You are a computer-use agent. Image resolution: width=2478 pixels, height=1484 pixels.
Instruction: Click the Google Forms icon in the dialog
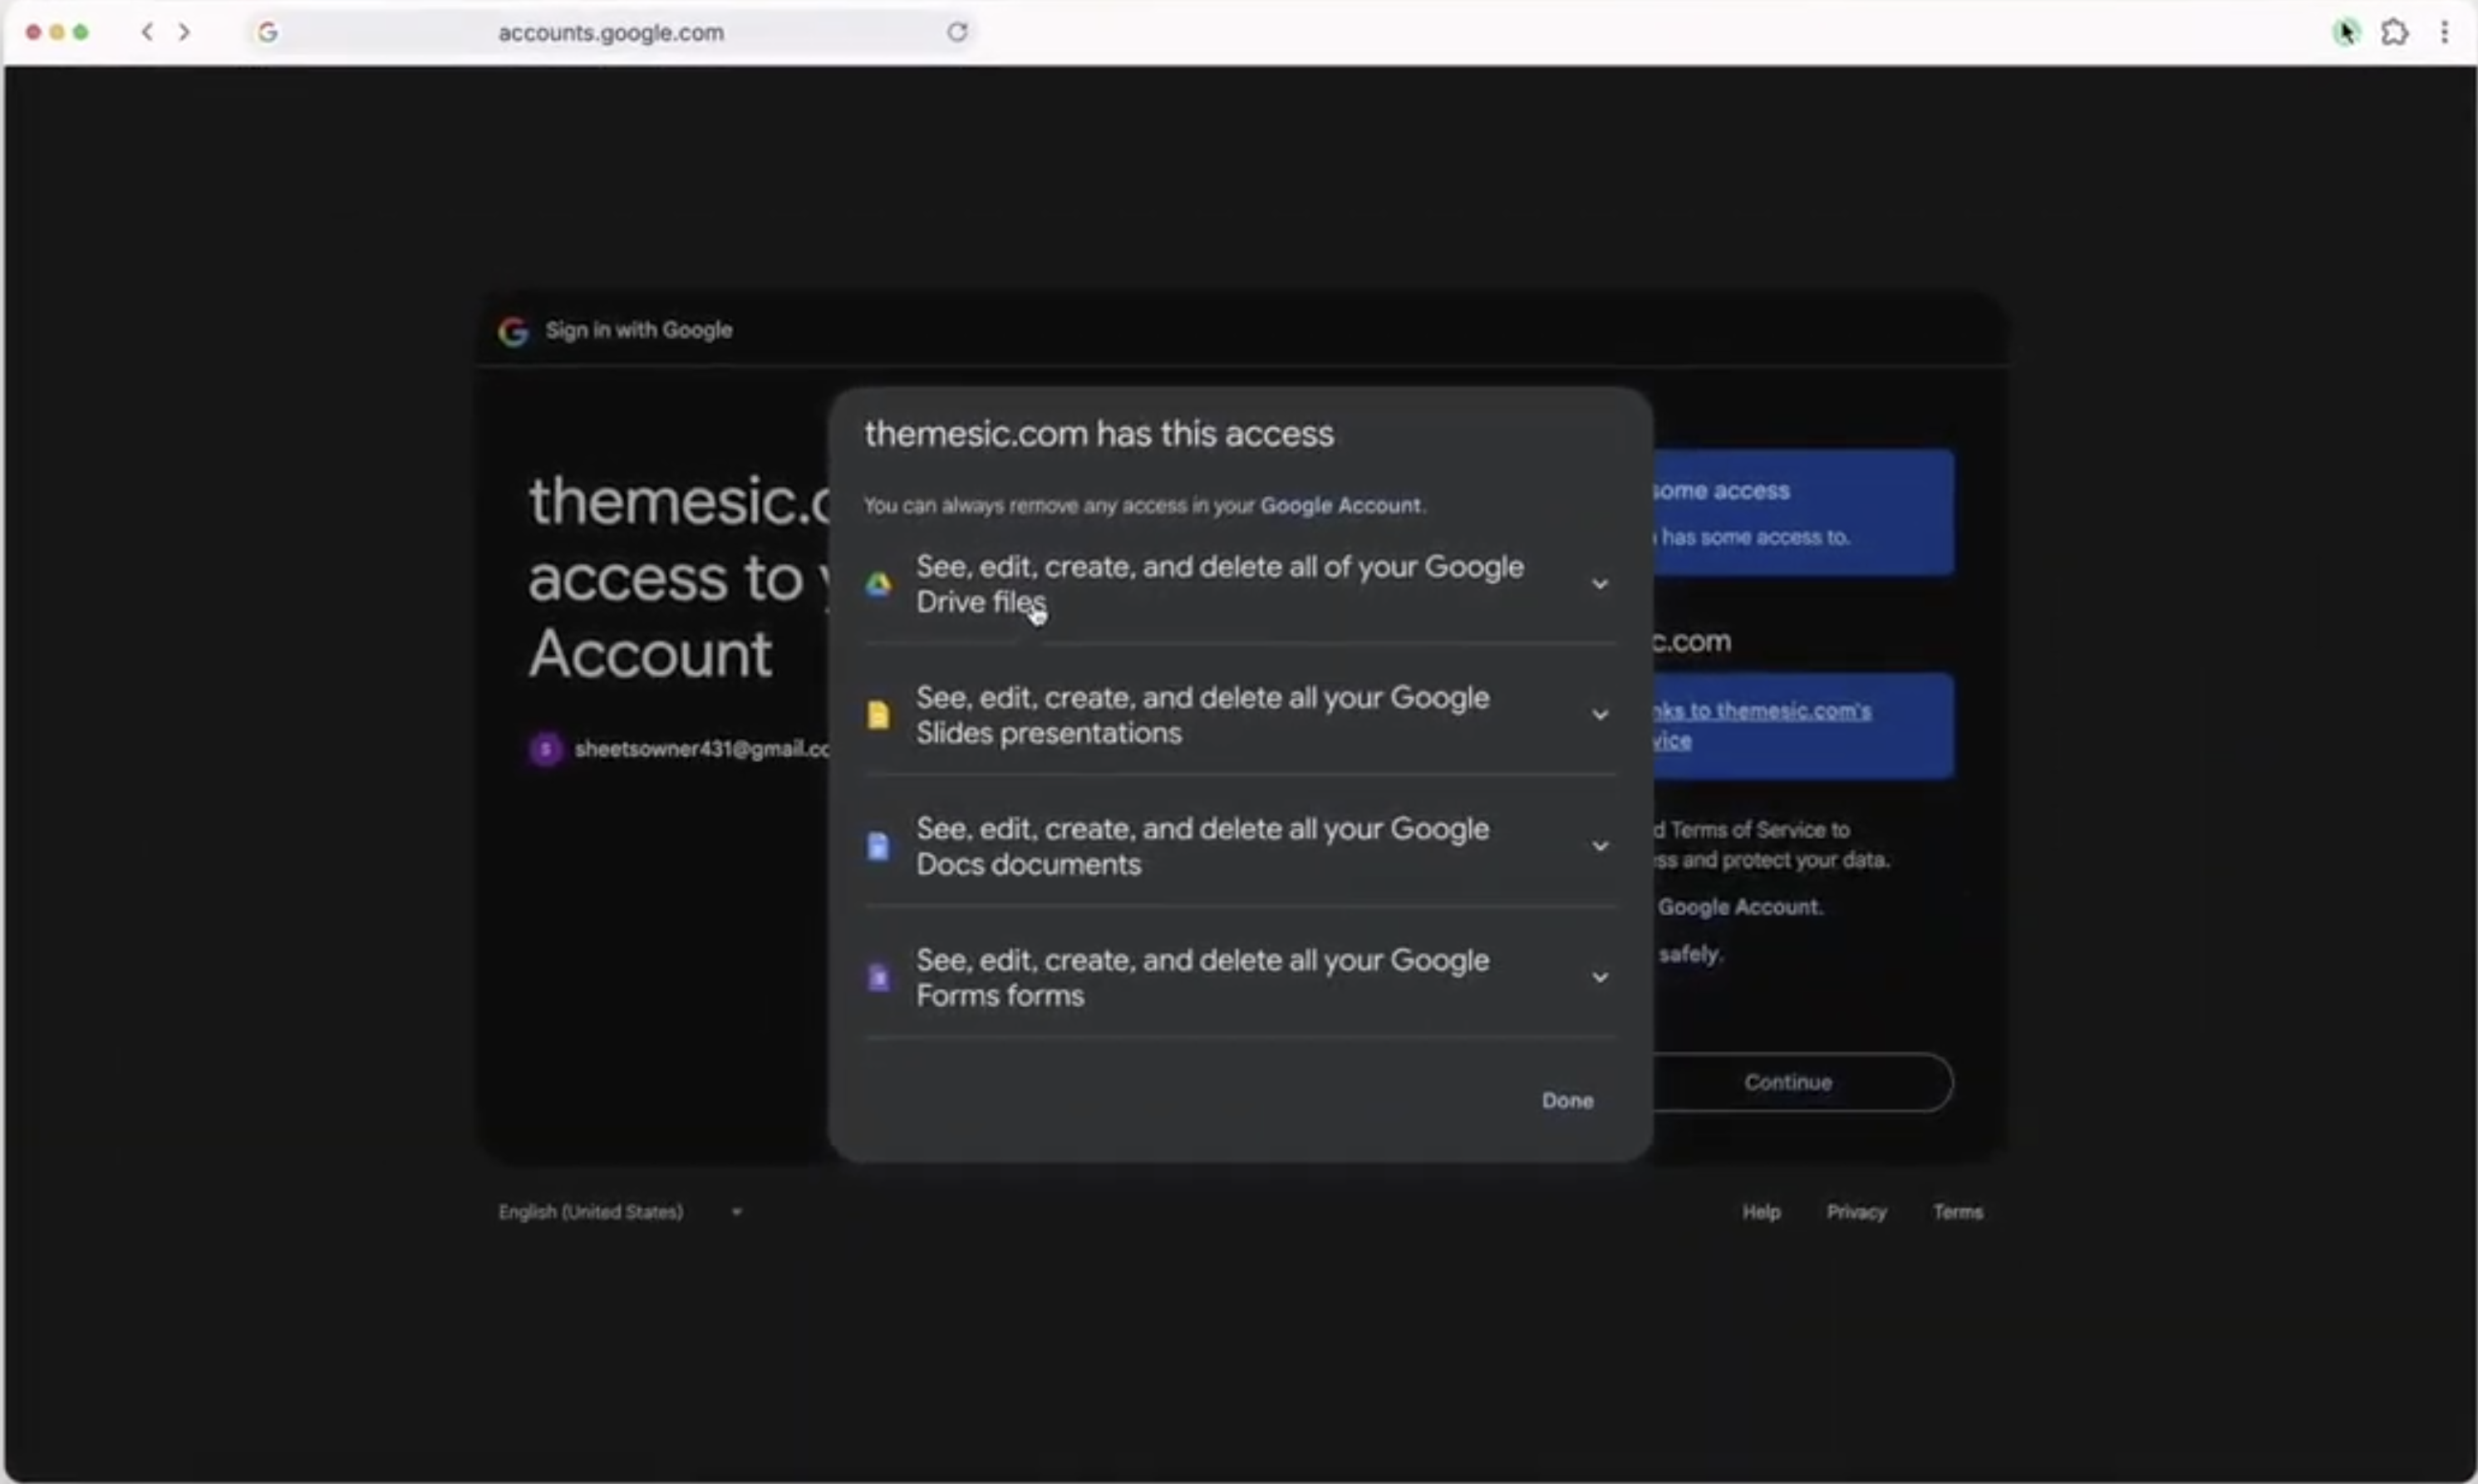point(878,977)
